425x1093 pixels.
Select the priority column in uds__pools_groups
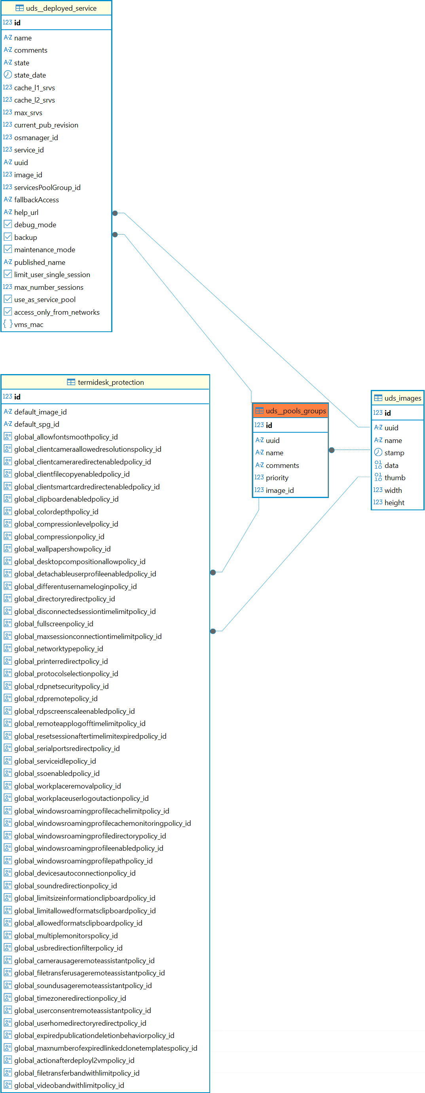point(277,477)
